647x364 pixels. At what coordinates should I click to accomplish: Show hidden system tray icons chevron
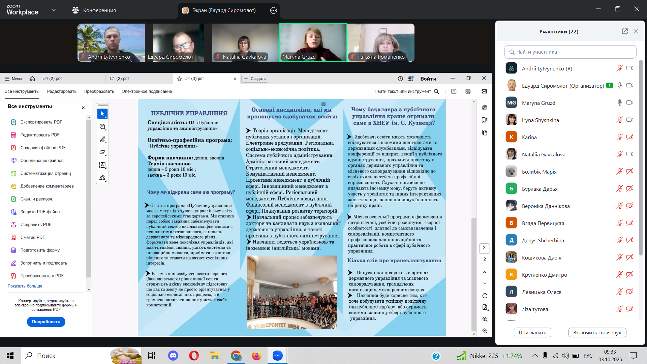[x=535, y=356]
